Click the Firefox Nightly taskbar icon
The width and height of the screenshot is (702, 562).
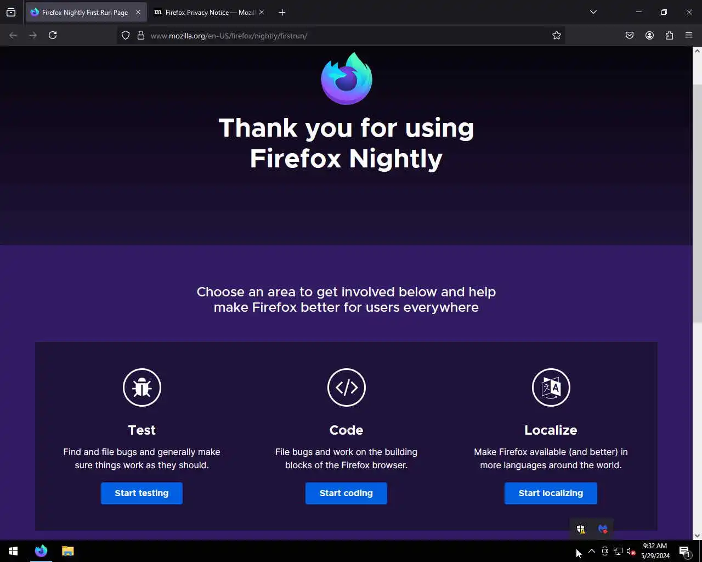[x=41, y=551]
